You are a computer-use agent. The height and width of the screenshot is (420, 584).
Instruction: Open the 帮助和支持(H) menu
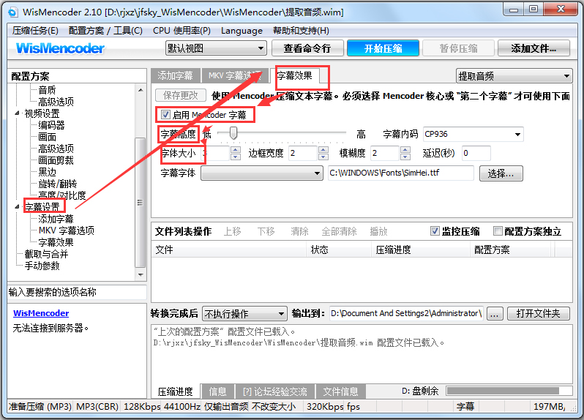point(301,31)
